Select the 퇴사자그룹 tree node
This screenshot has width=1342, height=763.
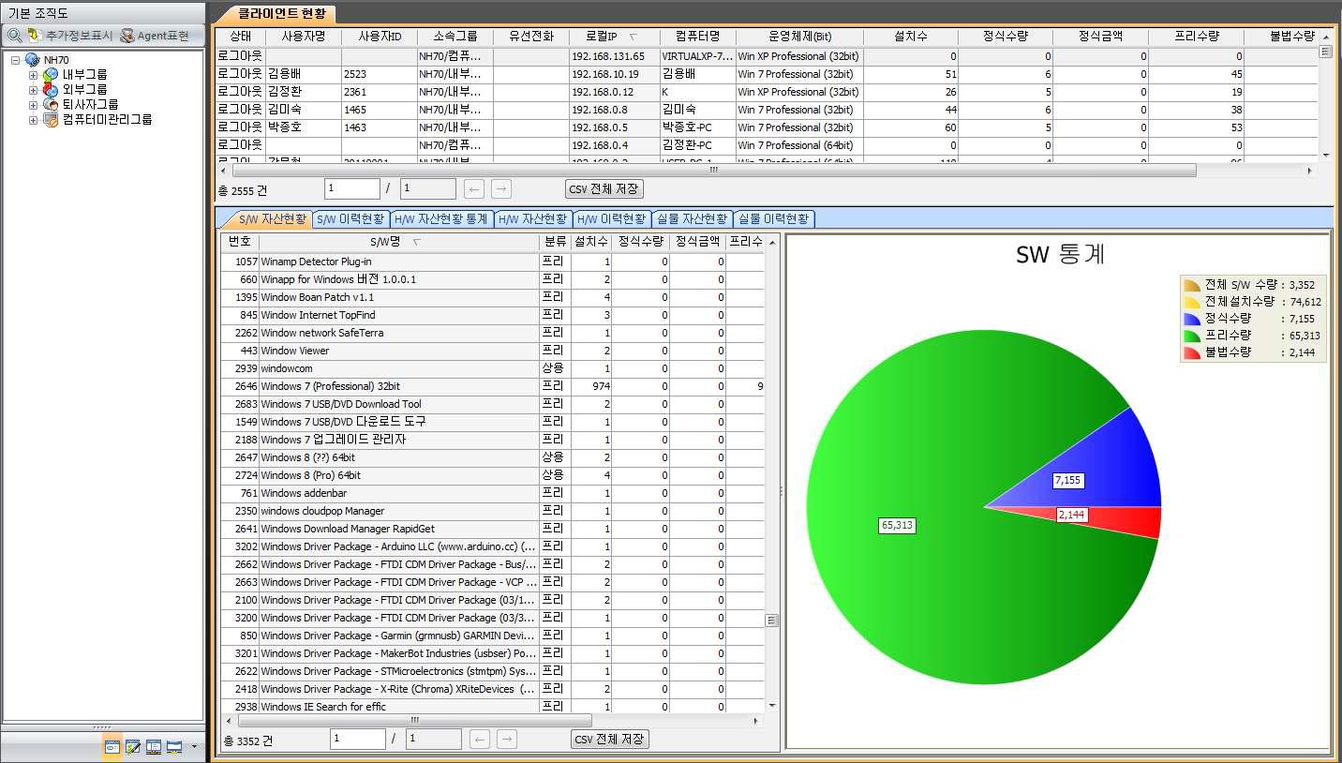click(x=90, y=105)
